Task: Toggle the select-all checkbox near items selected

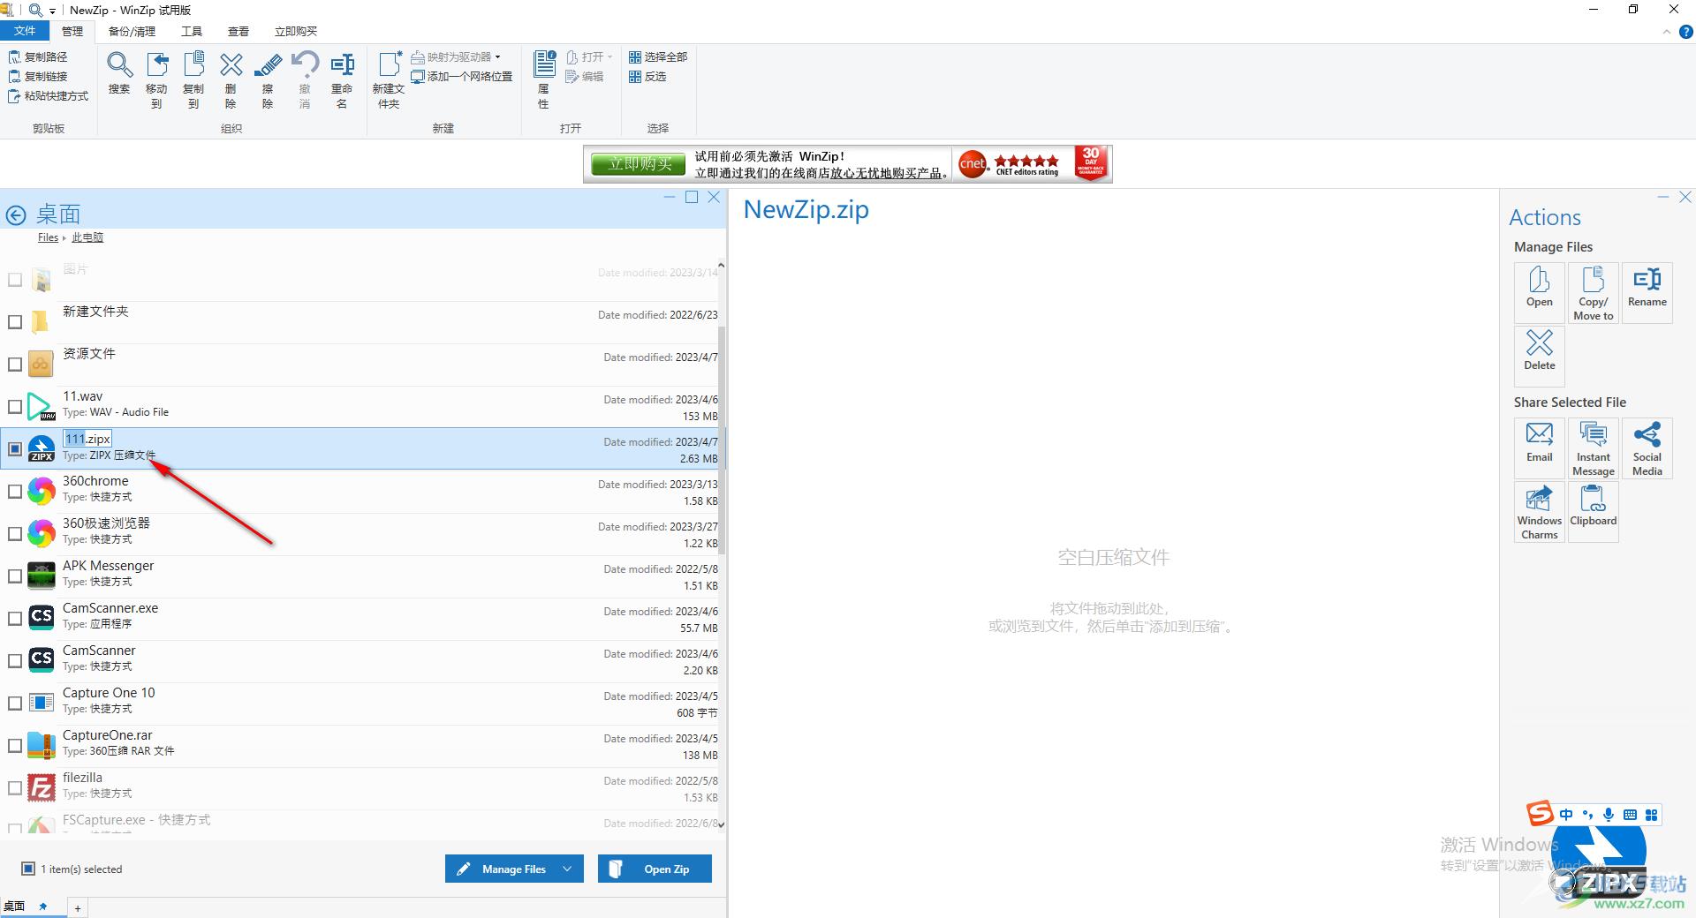Action: 28,869
